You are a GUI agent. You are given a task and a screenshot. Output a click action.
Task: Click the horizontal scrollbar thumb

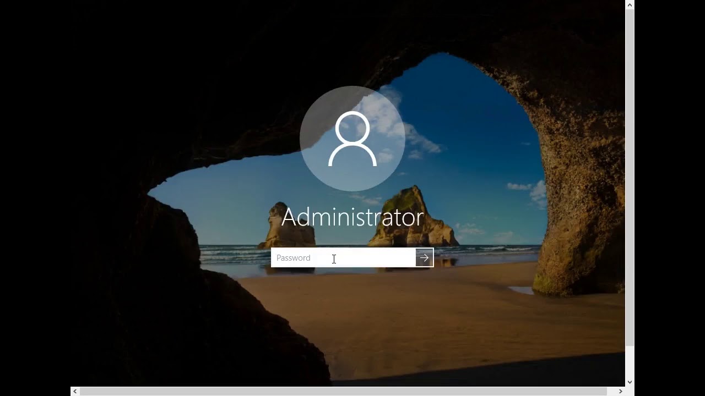[344, 391]
